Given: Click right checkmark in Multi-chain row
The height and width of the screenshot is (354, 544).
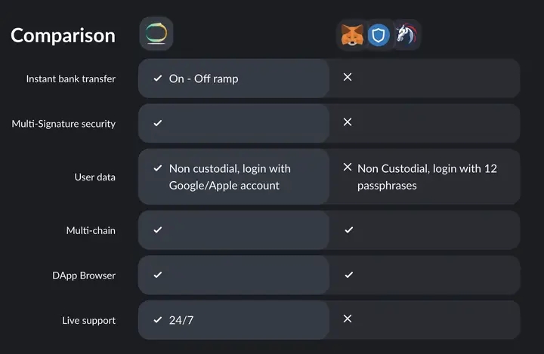Looking at the screenshot, I should (x=348, y=229).
